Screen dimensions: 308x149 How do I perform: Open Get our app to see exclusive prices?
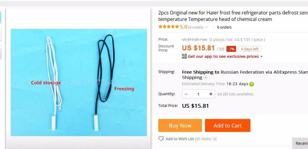223,57
